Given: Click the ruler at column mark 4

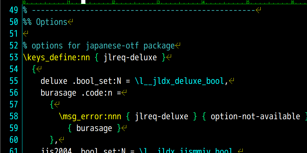Looking at the screenshot, I should pos(203,2).
